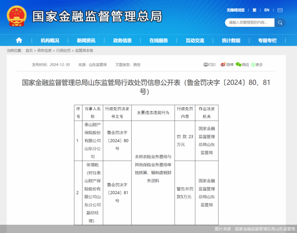297x233 pixels.
Task: Click source text 山东监管局
Action: [98, 65]
